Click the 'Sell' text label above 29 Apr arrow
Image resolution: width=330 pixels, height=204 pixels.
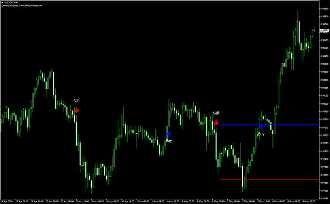76,101
